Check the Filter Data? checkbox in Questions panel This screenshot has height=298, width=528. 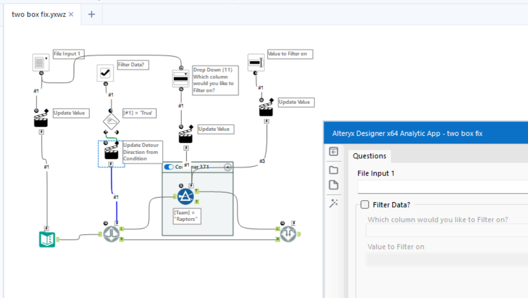pos(365,204)
